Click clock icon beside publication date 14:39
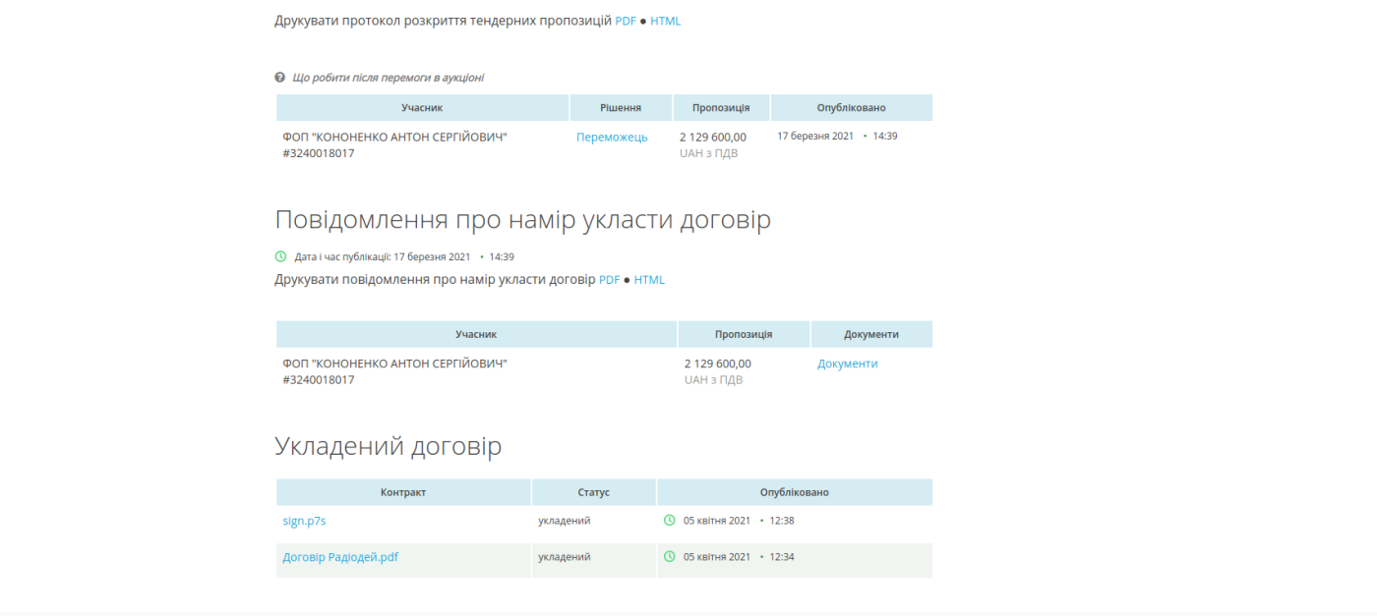Viewport: 1377px width, 616px height. click(x=280, y=256)
